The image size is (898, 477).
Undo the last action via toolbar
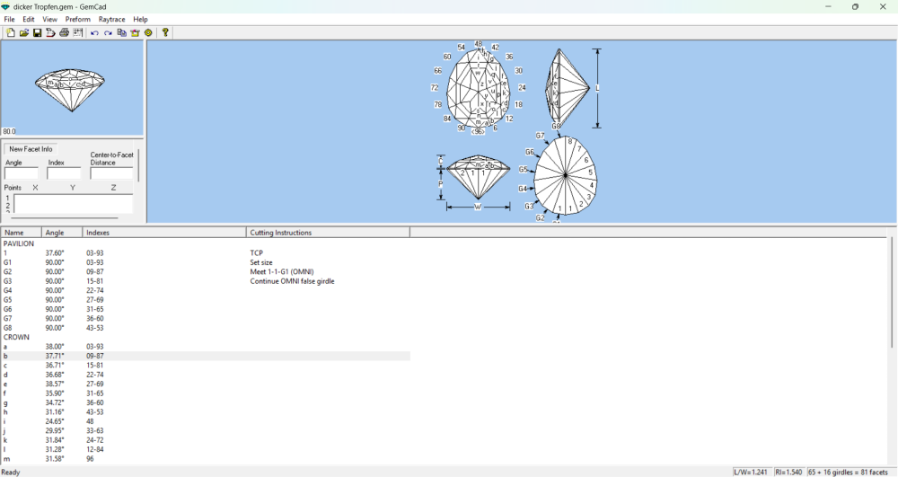(94, 33)
